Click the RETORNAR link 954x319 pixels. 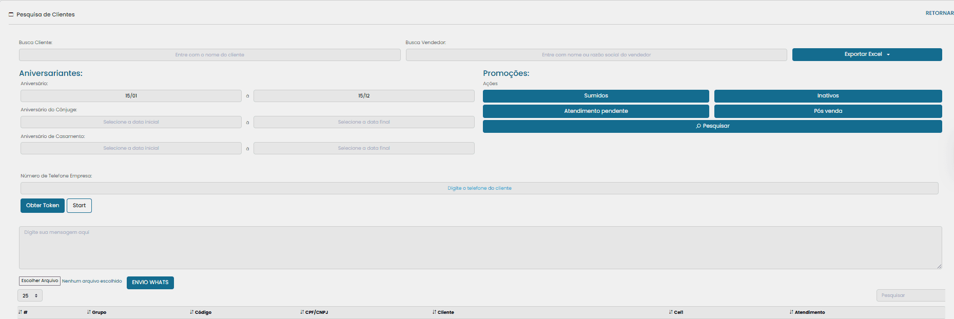[x=939, y=13]
